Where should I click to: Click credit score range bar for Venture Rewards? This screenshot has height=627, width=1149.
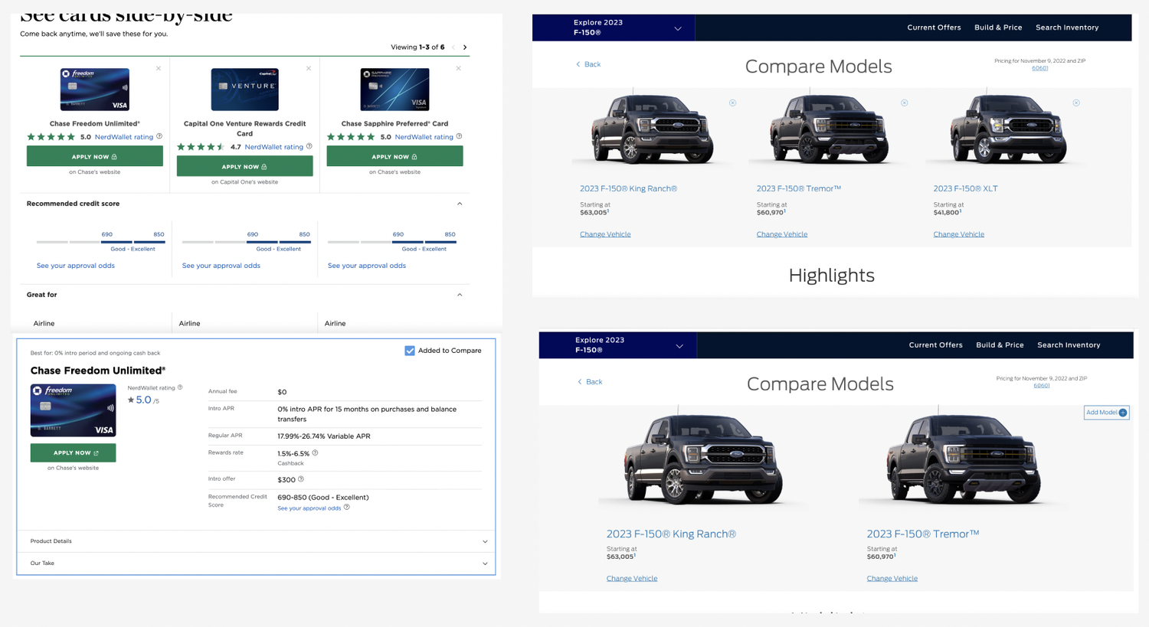tap(247, 242)
